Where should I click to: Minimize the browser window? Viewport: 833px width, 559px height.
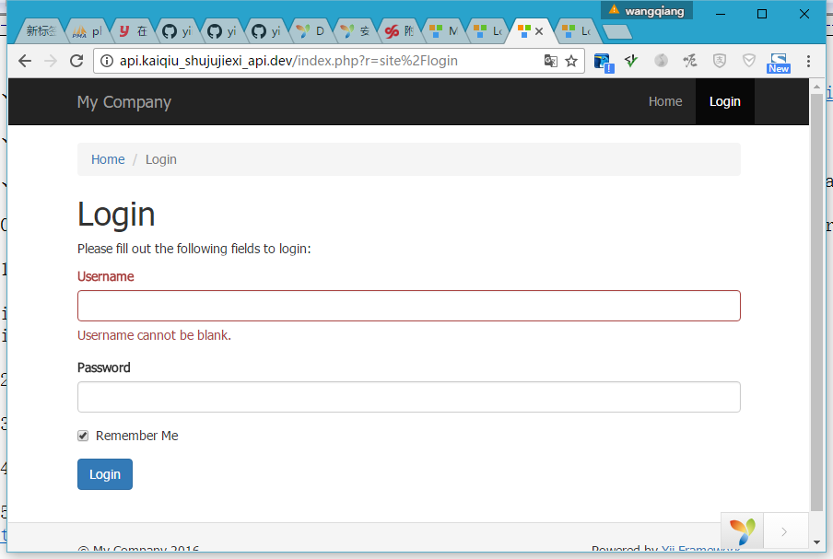pyautogui.click(x=721, y=14)
